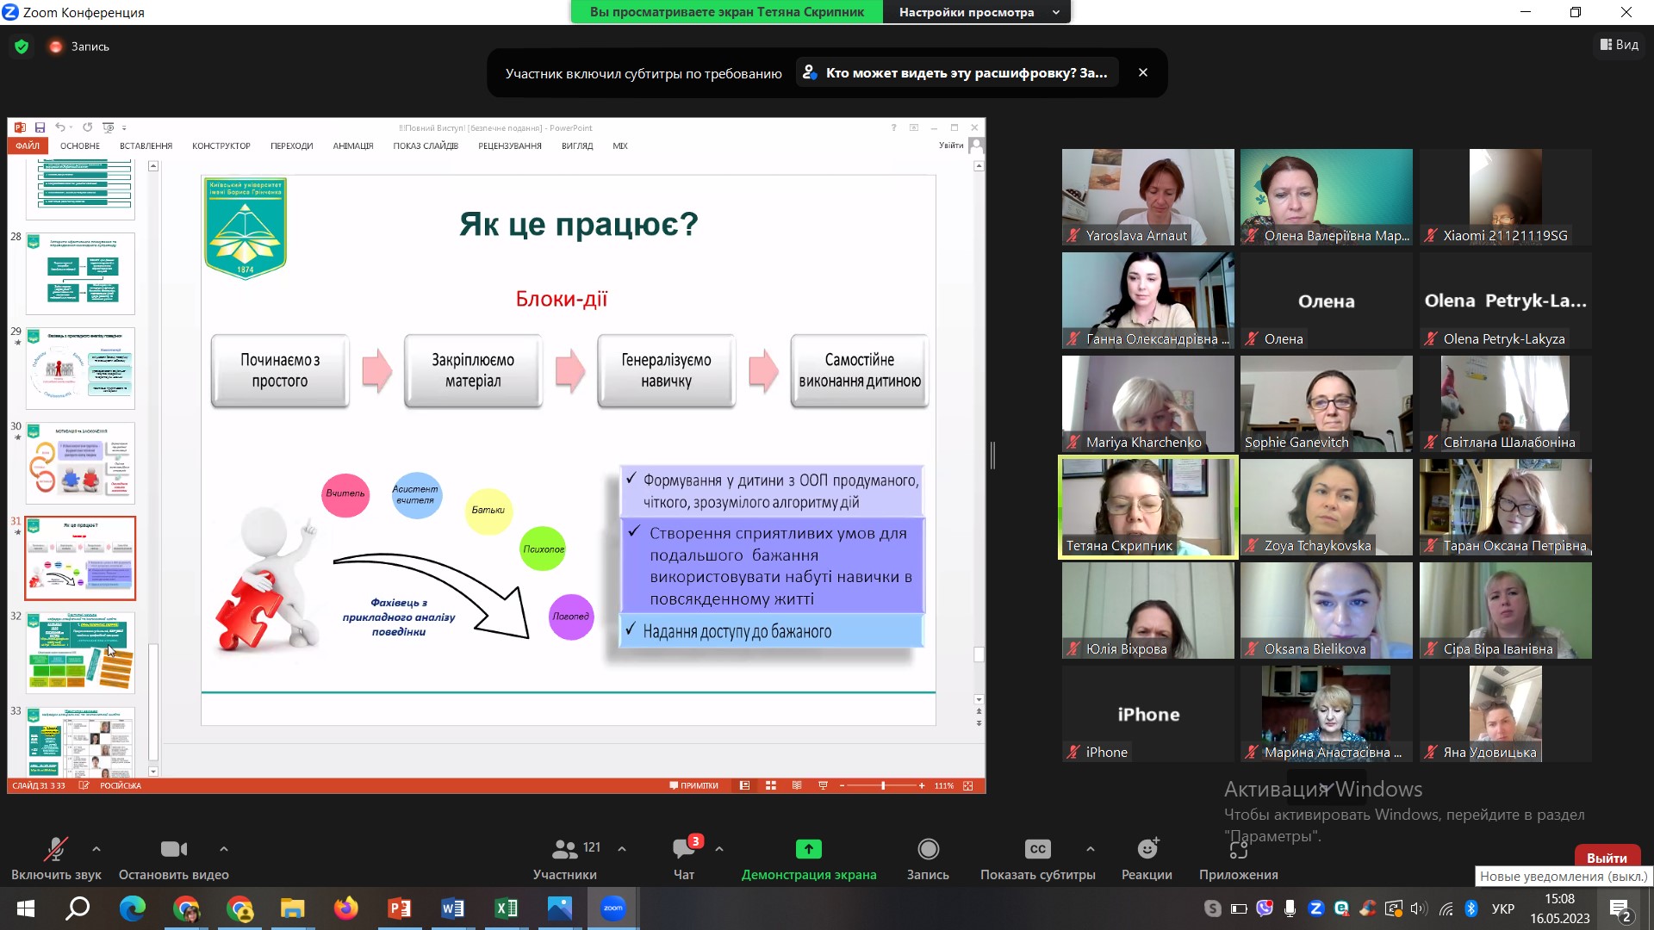Unmute microphone with Включить звук
The image size is (1654, 930).
(56, 850)
